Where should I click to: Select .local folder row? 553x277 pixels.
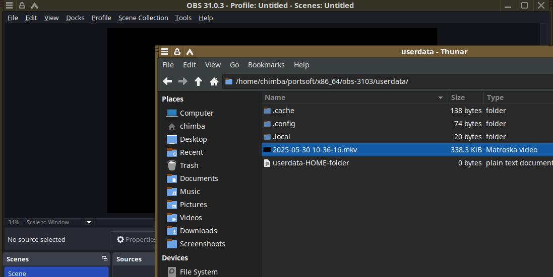point(407,136)
